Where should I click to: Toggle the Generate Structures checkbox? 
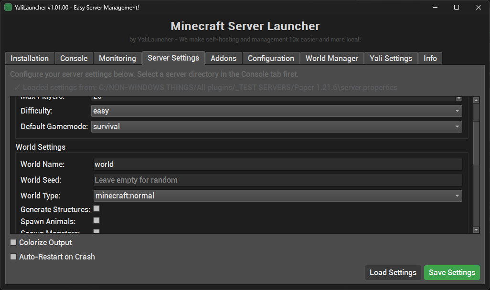coord(96,208)
